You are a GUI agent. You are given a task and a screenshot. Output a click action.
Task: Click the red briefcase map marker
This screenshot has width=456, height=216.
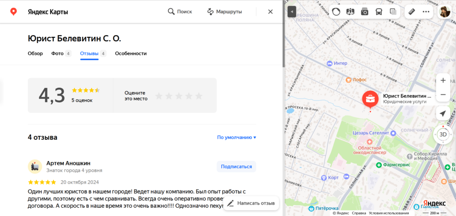pos(370,99)
